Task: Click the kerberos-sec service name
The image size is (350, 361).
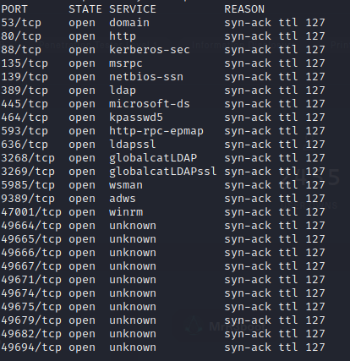Action: 150,50
